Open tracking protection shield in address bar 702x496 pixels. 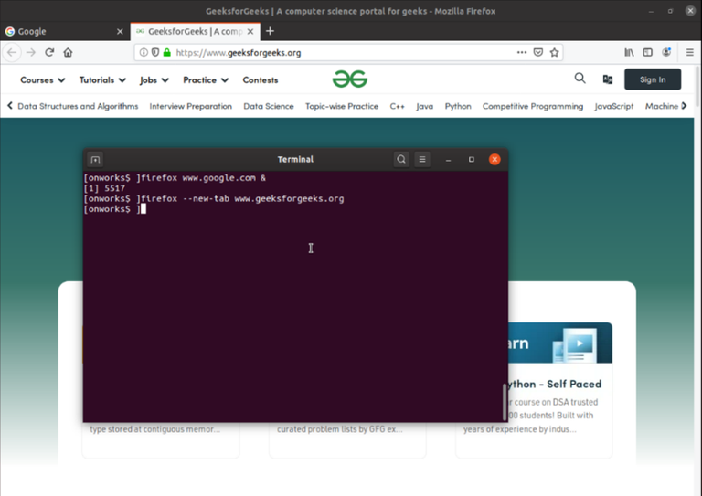pyautogui.click(x=154, y=52)
